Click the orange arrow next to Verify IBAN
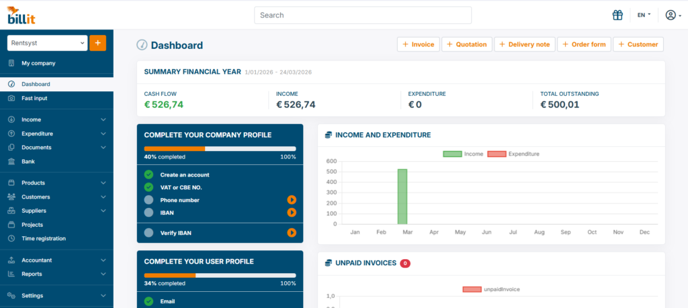Screen dimensions: 688x308 click(292, 233)
